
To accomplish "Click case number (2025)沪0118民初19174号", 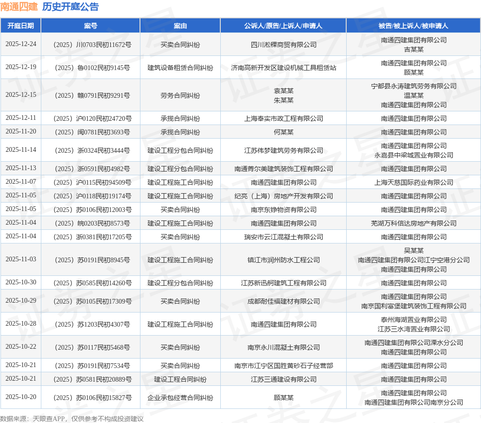I will pos(93,196).
